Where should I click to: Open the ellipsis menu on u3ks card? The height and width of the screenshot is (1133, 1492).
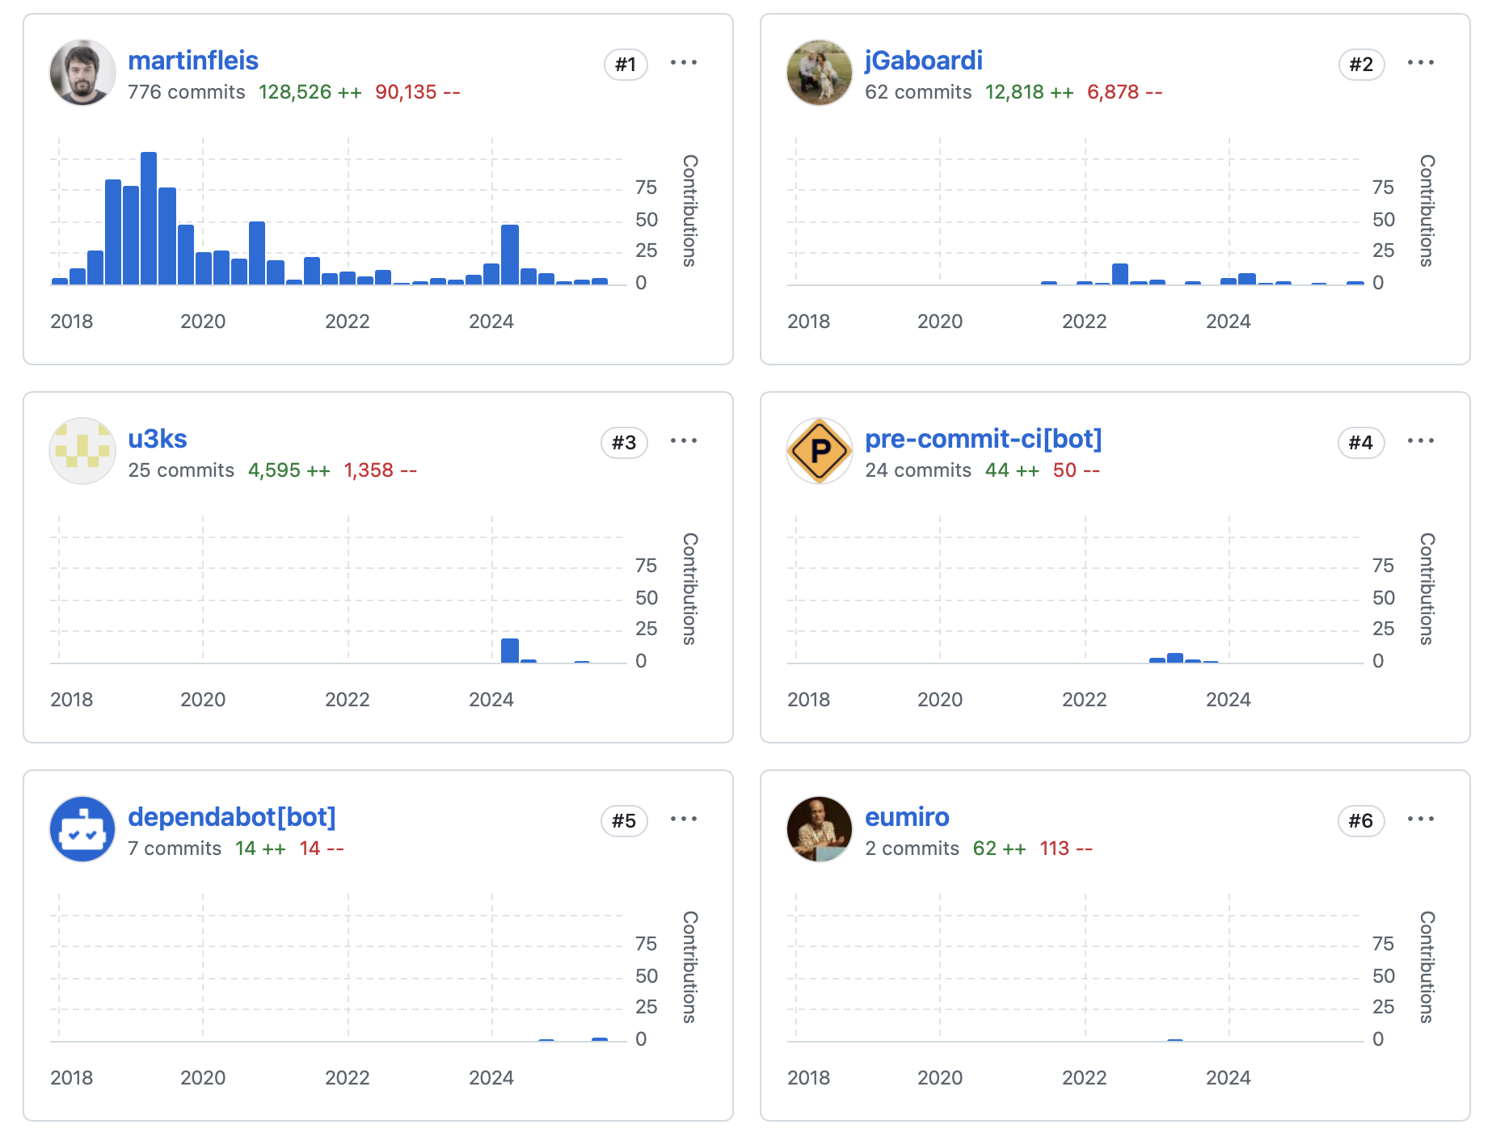click(684, 441)
